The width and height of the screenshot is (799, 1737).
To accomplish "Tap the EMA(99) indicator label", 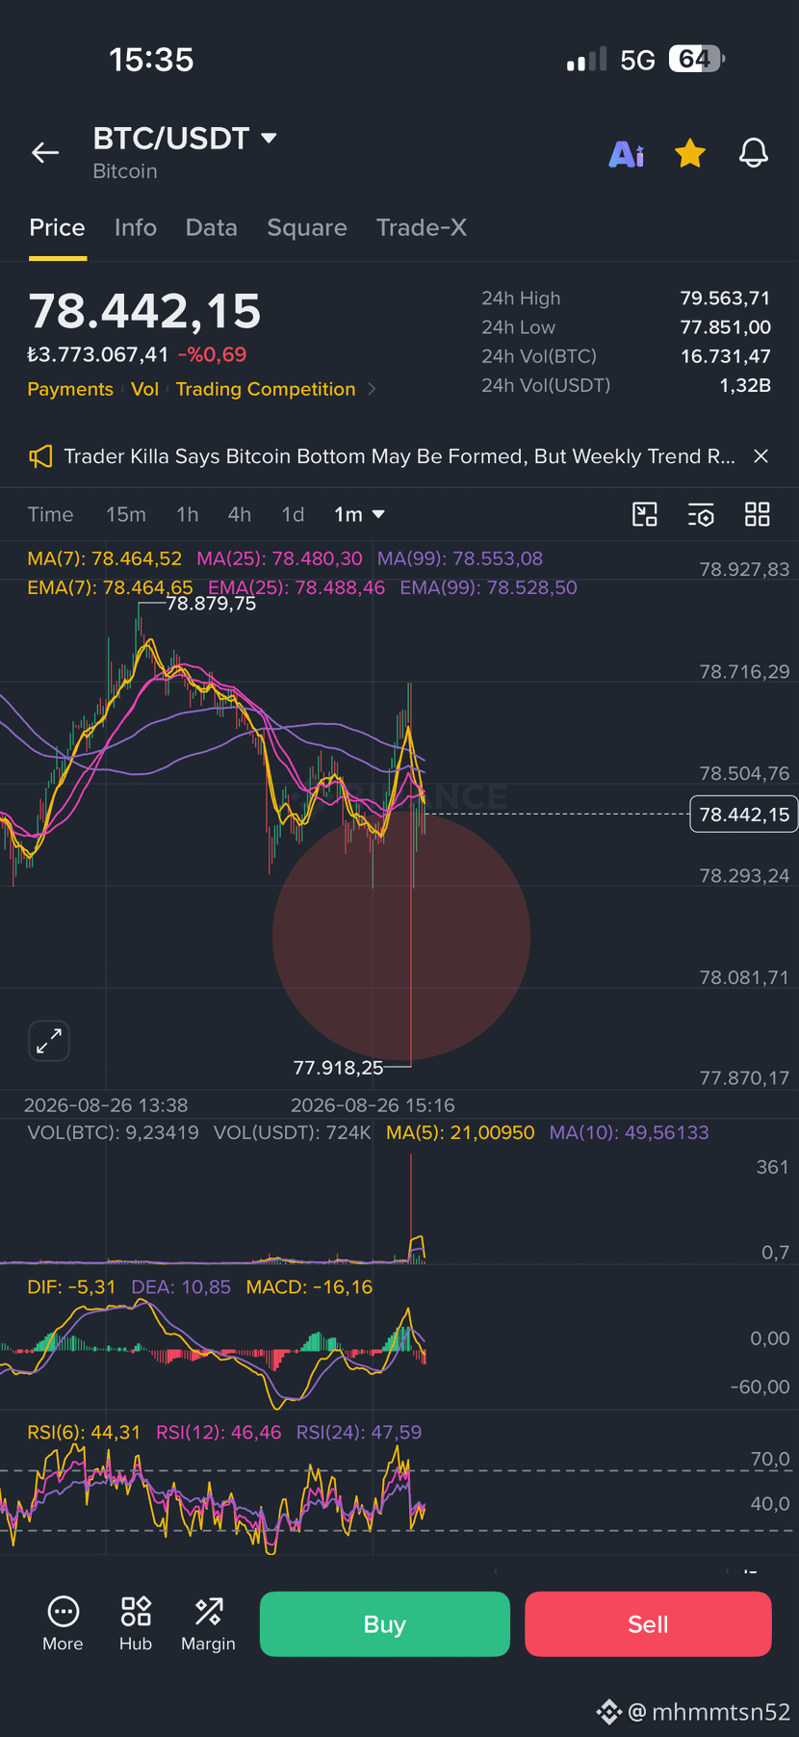I will point(488,587).
